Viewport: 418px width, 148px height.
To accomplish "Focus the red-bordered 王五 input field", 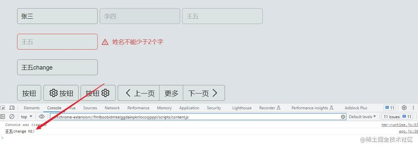I will click(57, 42).
